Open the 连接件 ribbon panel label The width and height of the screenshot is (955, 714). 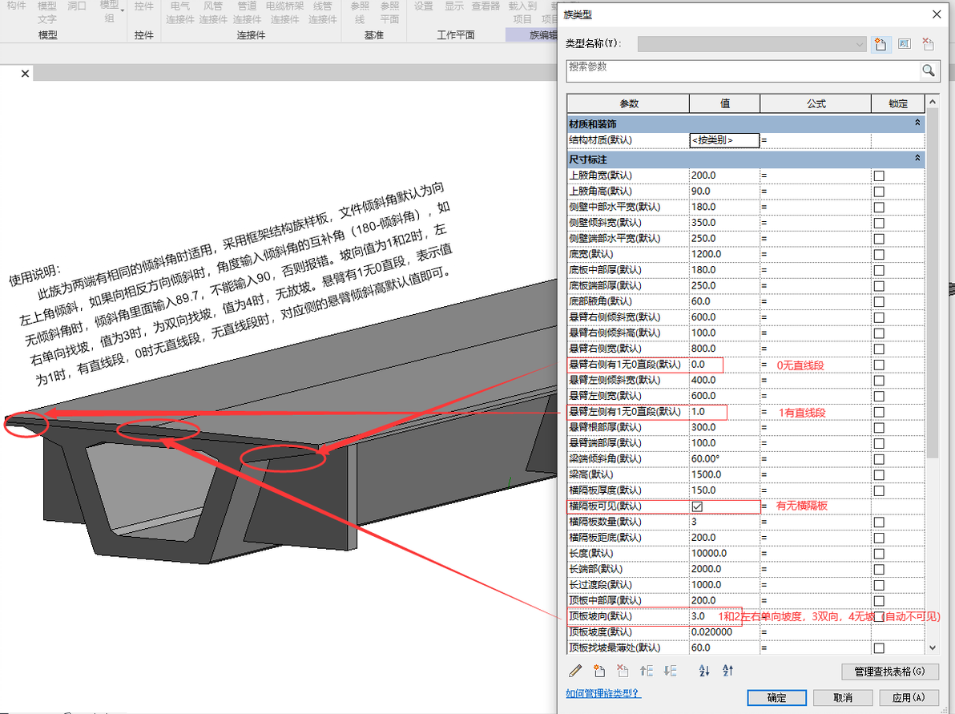251,35
